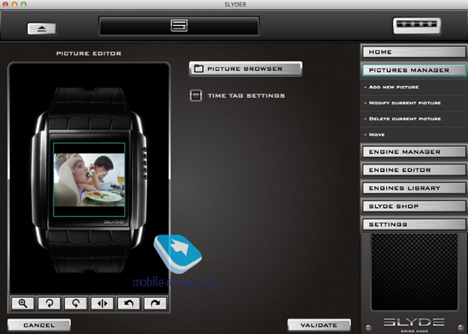Undo last edit with back arrow
Screen dimensions: 468x334
pyautogui.click(x=129, y=304)
